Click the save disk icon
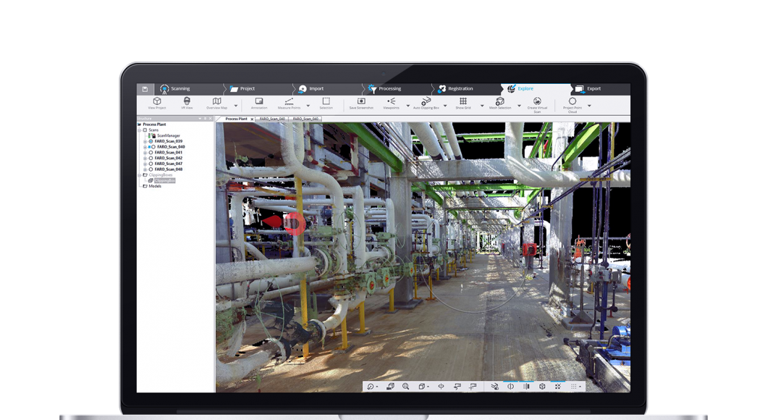The image size is (773, 420). [x=145, y=89]
